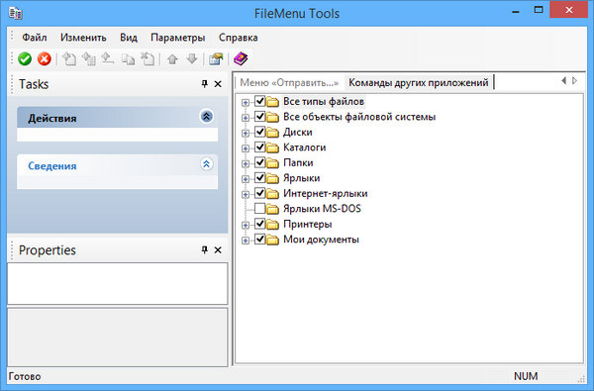The image size is (594, 391).
Task: Pin the Properties panel
Action: (x=205, y=249)
